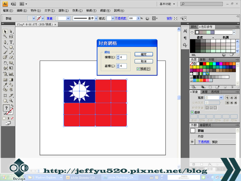Toggle eye visibility of 不透明度 appearance row
The width and height of the screenshot is (241, 181).
(x=192, y=142)
